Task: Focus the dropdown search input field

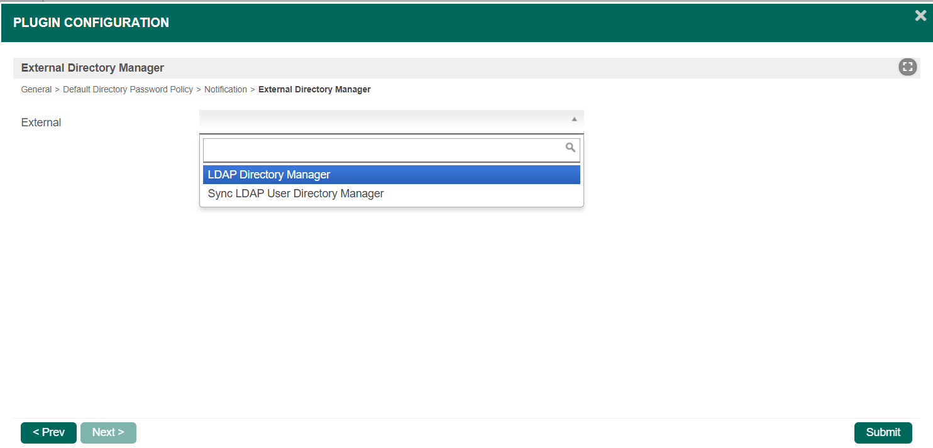Action: click(x=391, y=151)
